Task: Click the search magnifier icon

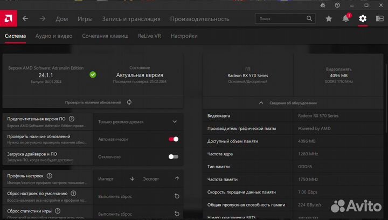Action: pyautogui.click(x=309, y=18)
